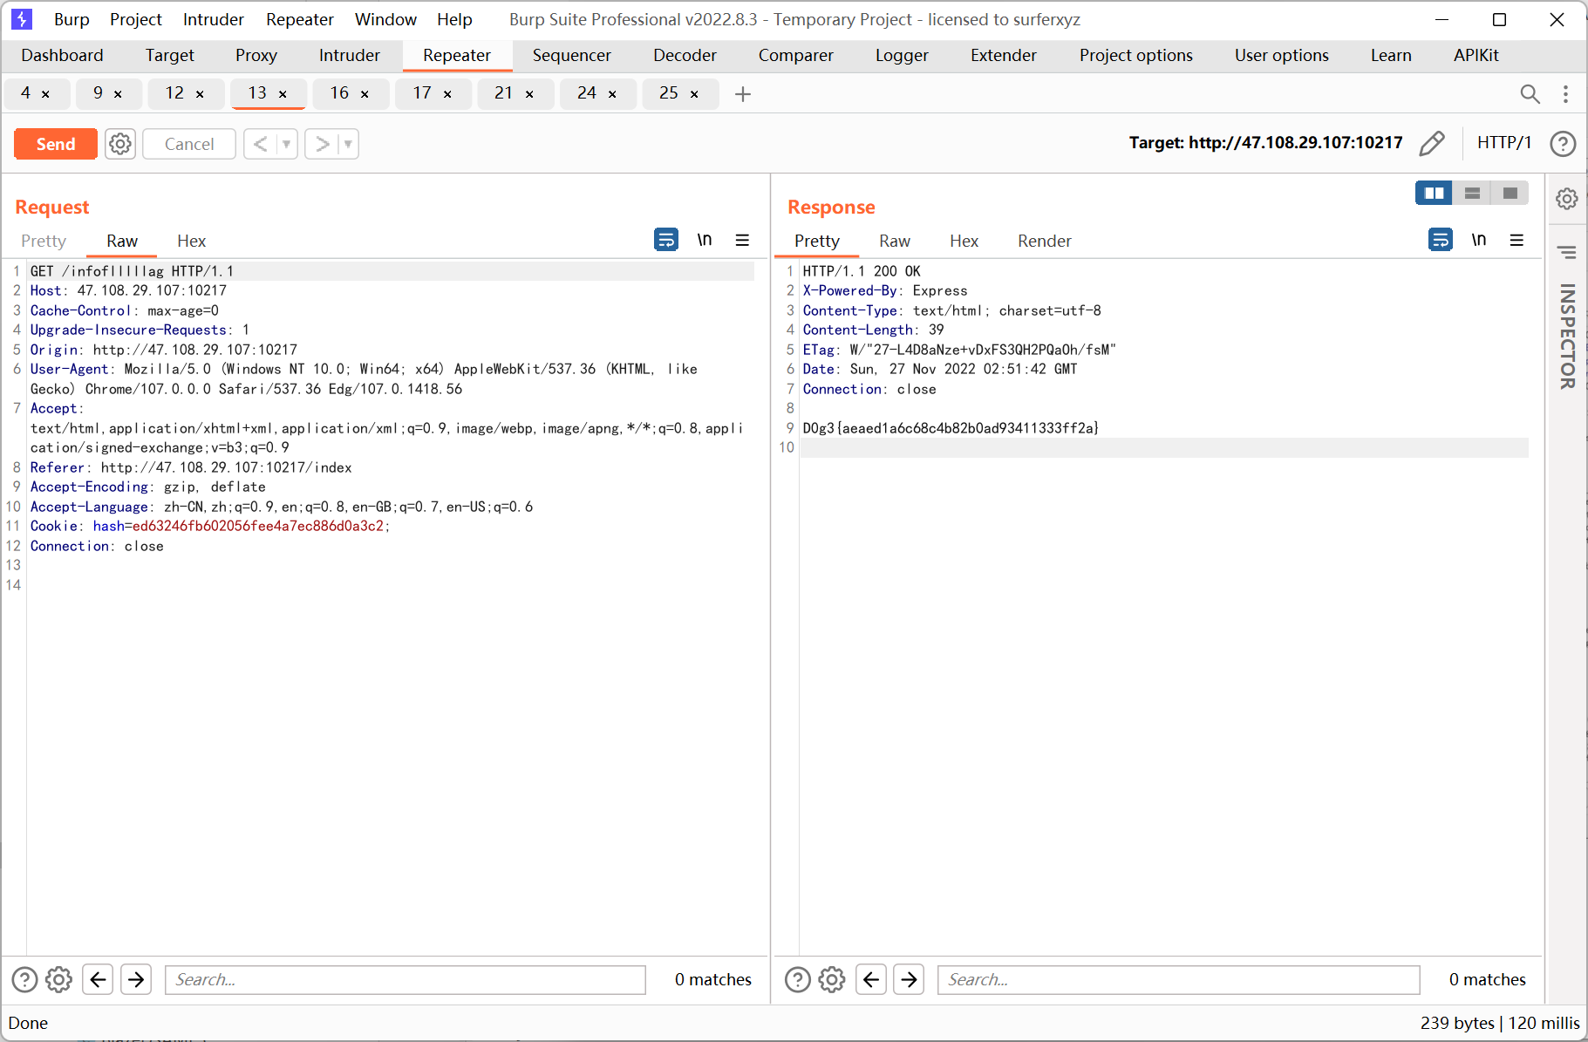
Task: Open Inspector settings gear icon
Action: (x=1567, y=199)
